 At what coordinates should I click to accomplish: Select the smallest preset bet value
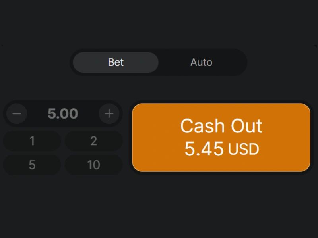(32, 141)
